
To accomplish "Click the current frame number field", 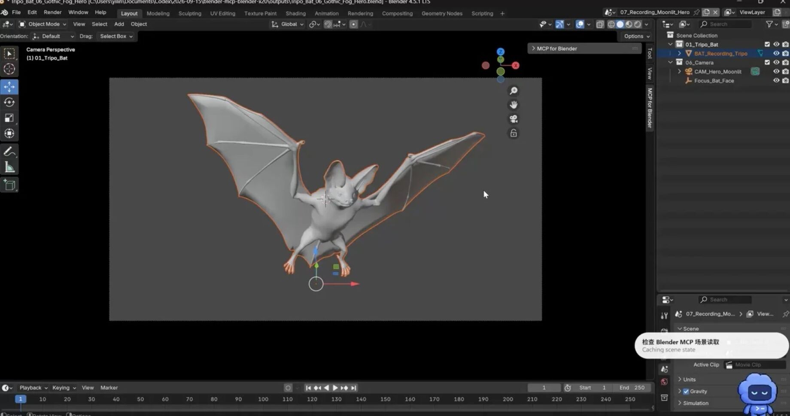I will point(544,388).
